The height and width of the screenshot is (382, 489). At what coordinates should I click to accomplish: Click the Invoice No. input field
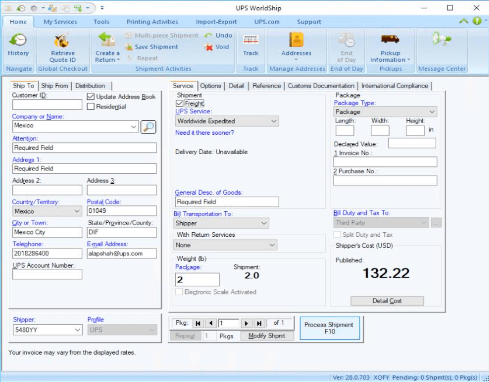[385, 162]
